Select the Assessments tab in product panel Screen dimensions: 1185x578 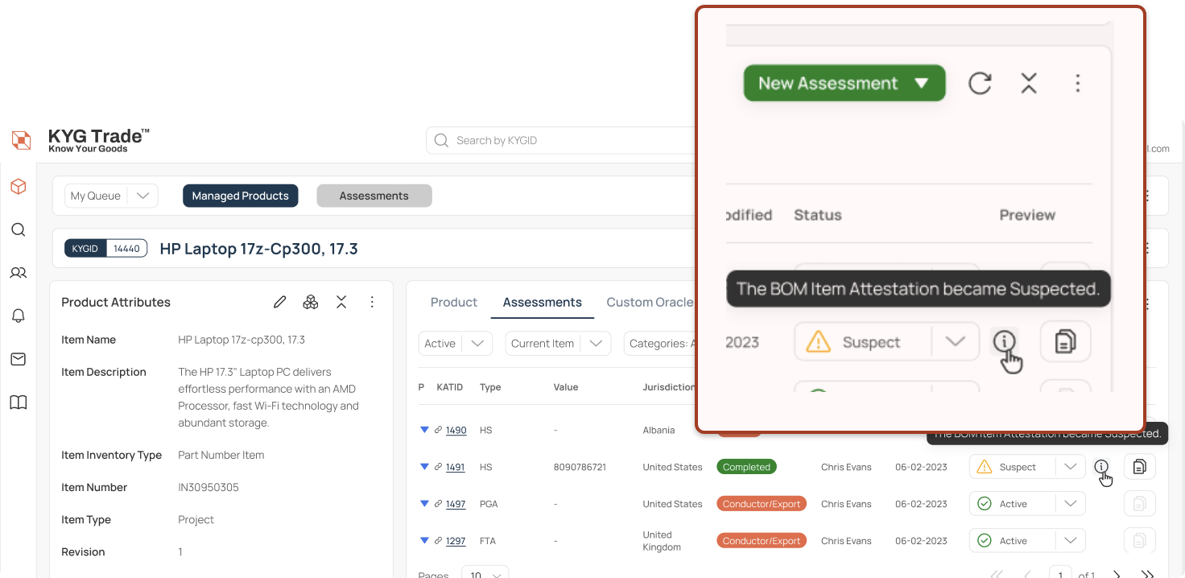click(x=543, y=302)
